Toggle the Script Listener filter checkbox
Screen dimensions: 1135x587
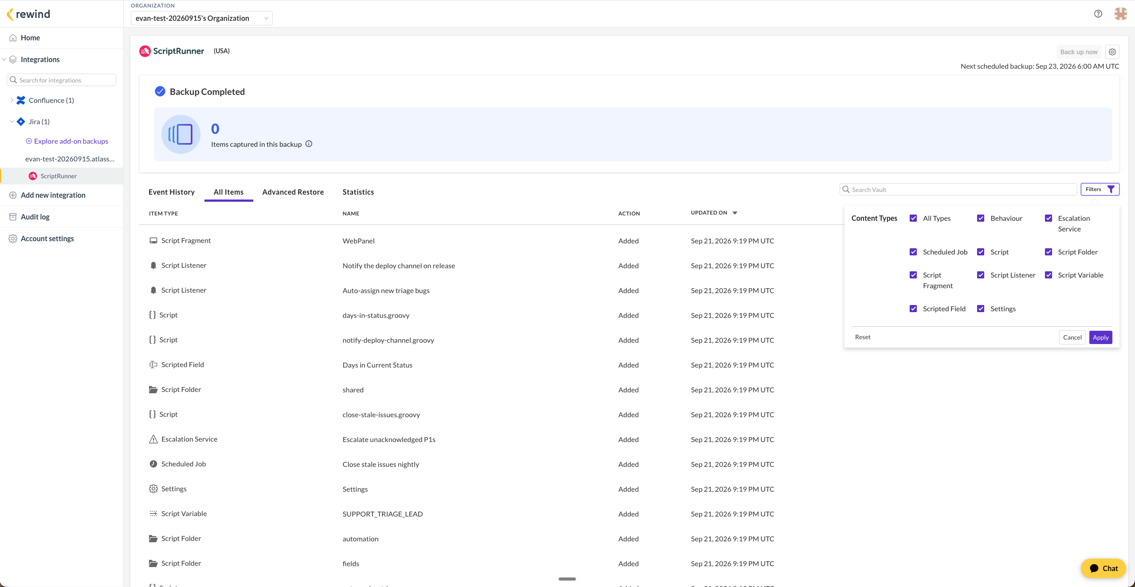(x=981, y=275)
